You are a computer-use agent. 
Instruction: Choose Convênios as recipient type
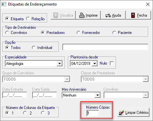pos(7,33)
